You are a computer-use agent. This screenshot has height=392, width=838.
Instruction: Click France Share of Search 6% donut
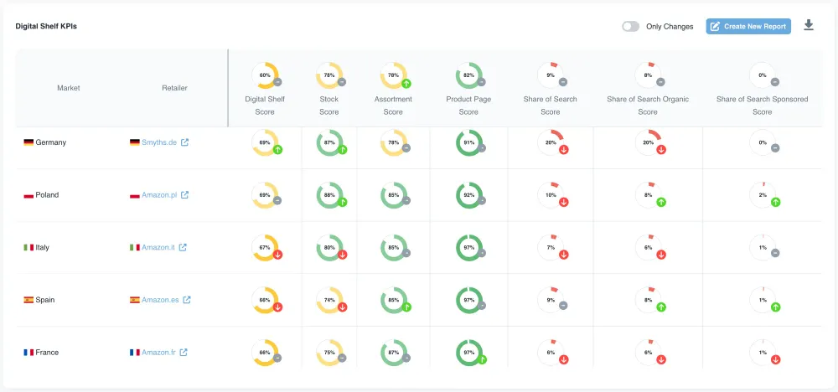click(551, 353)
